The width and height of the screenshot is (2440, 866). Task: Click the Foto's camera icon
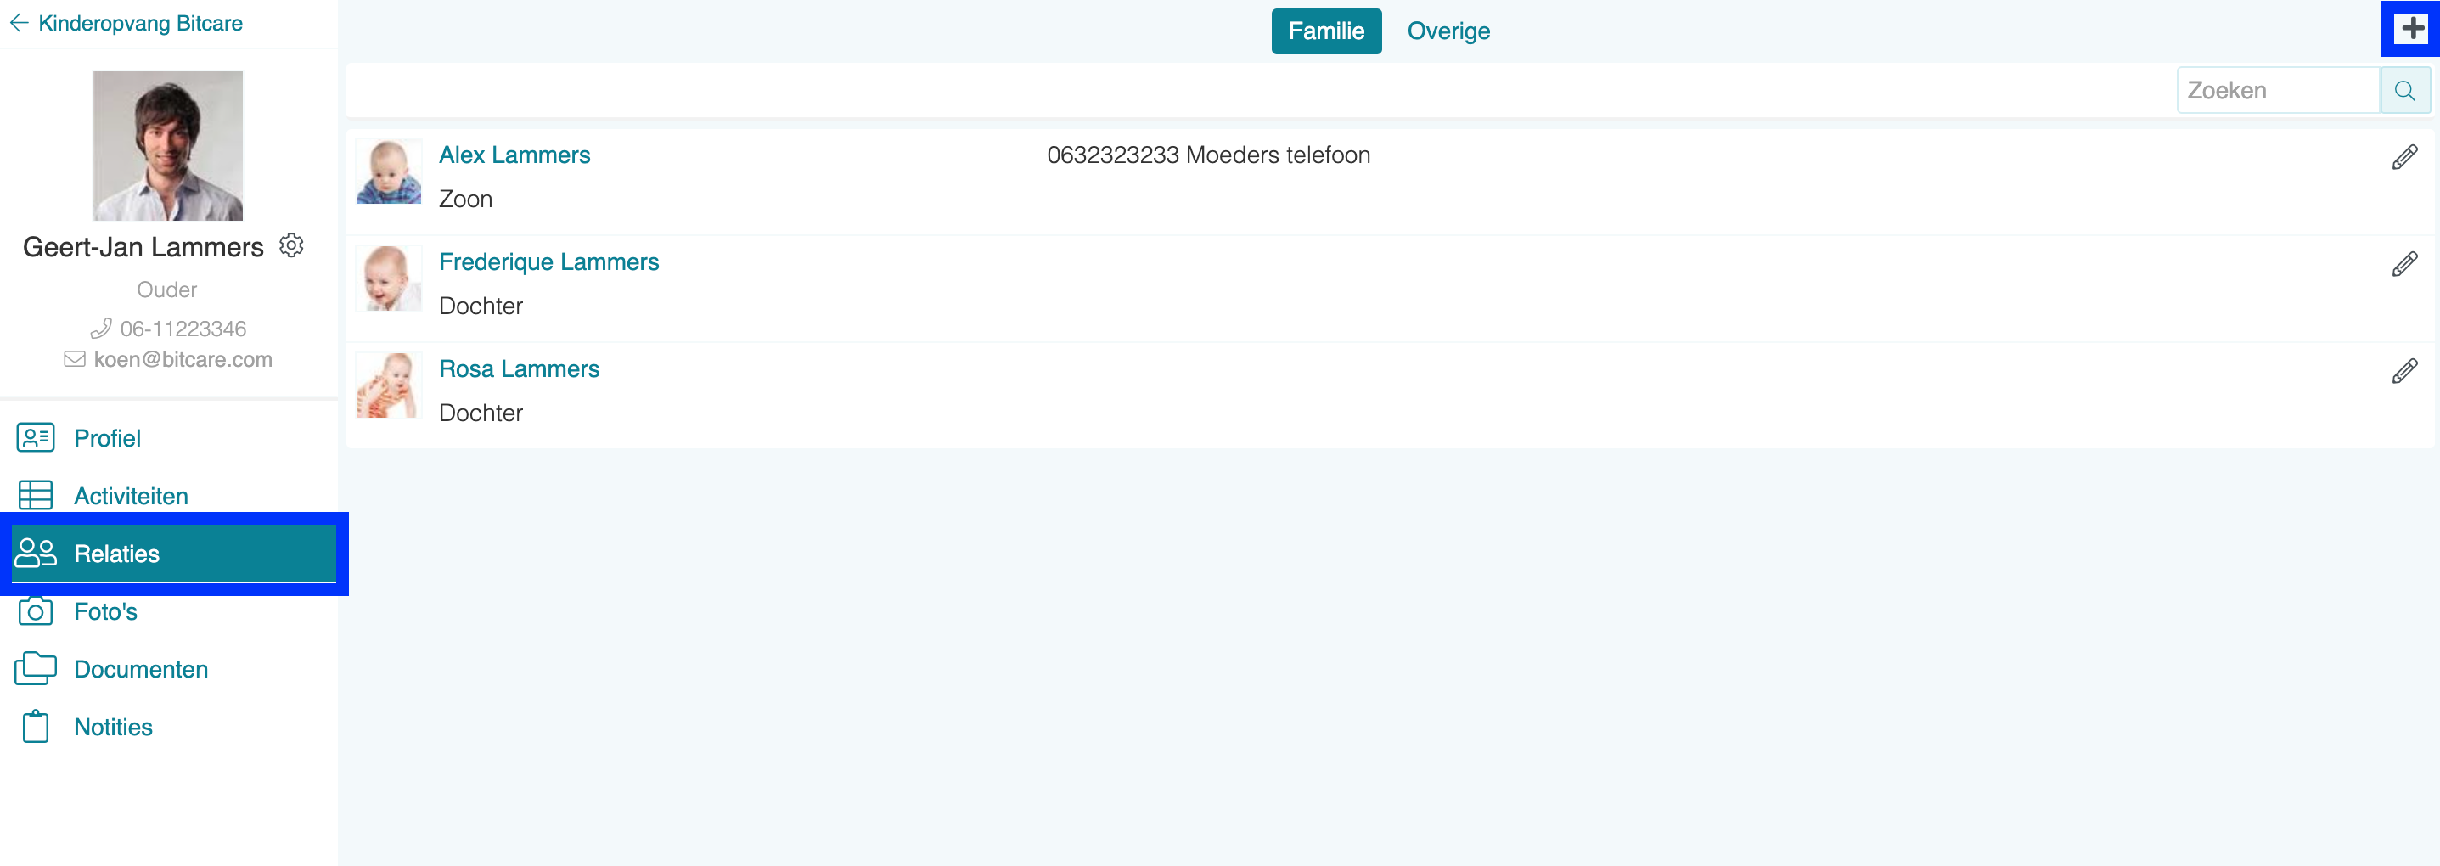click(36, 611)
